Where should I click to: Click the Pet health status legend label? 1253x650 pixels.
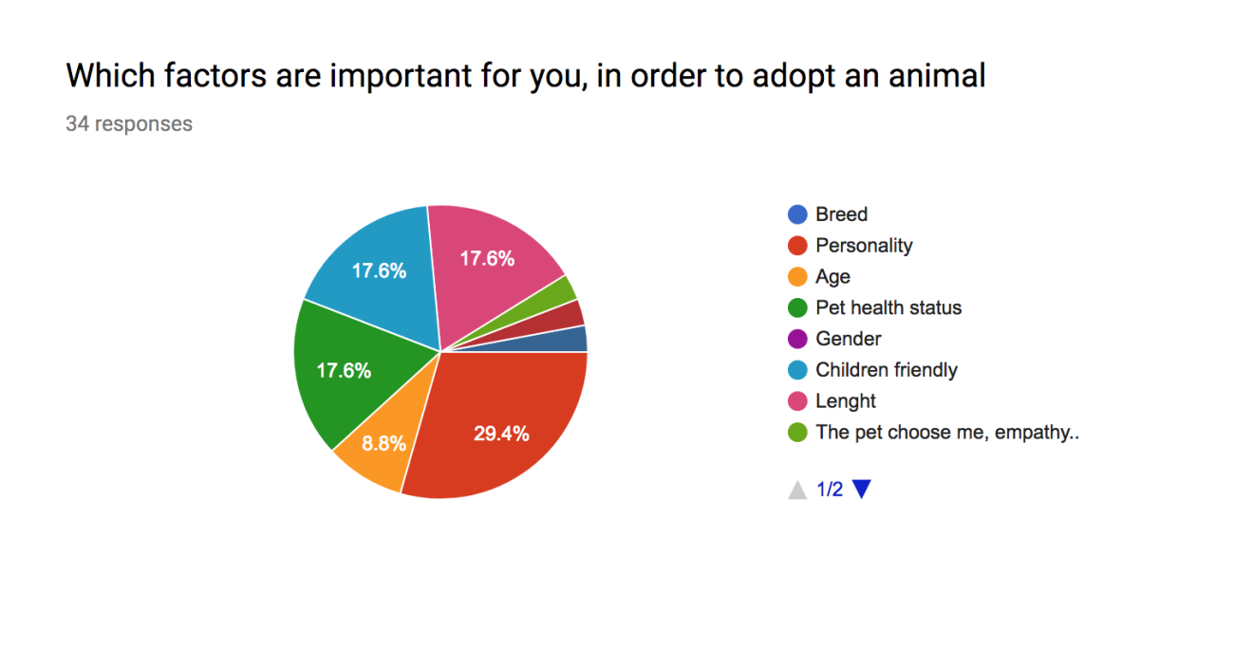888,308
